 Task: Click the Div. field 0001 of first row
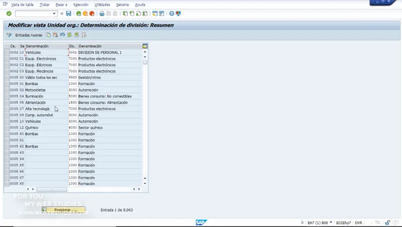[73, 52]
